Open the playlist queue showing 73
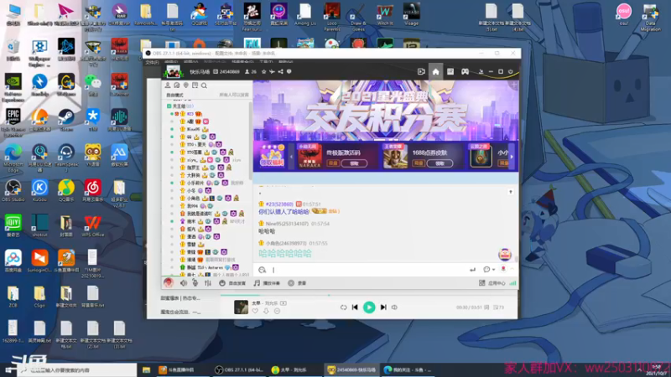This screenshot has width=671, height=377. [498, 307]
